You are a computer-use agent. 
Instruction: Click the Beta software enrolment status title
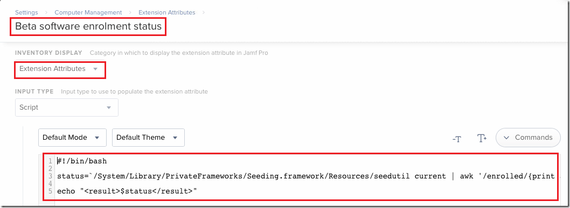pyautogui.click(x=88, y=27)
